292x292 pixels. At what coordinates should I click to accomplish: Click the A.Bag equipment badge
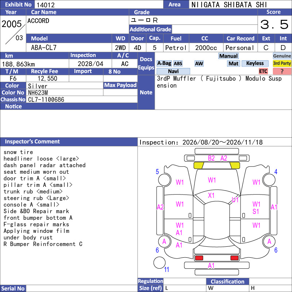click(164, 64)
